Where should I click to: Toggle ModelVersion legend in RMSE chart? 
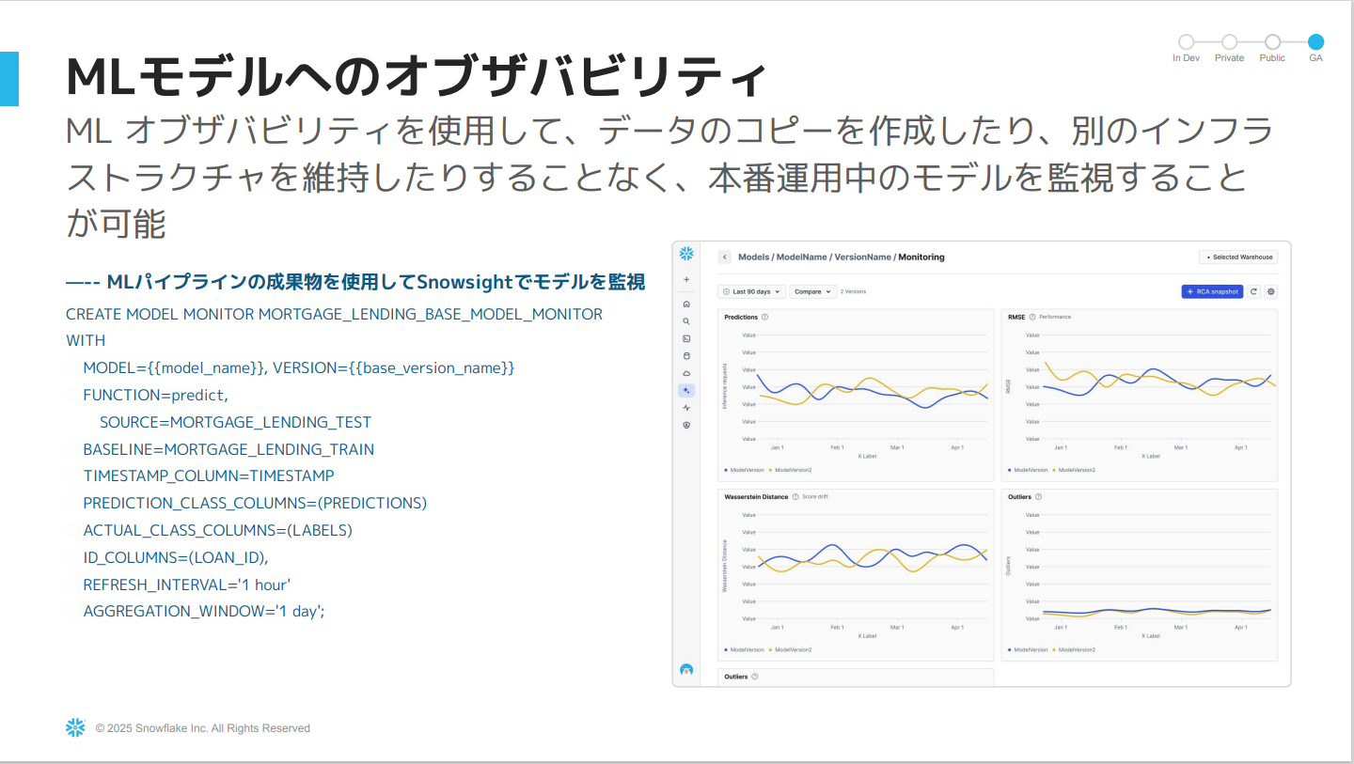(1028, 470)
